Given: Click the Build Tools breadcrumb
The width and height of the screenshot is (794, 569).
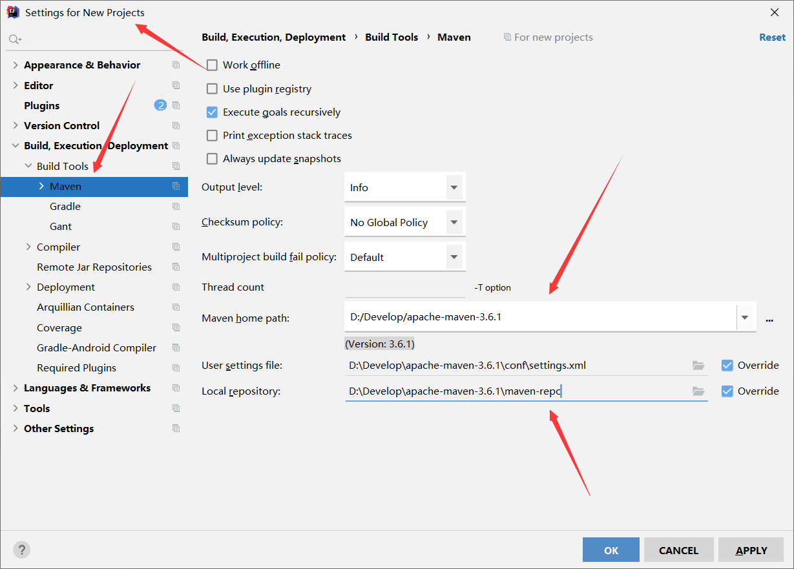Looking at the screenshot, I should click(x=392, y=37).
